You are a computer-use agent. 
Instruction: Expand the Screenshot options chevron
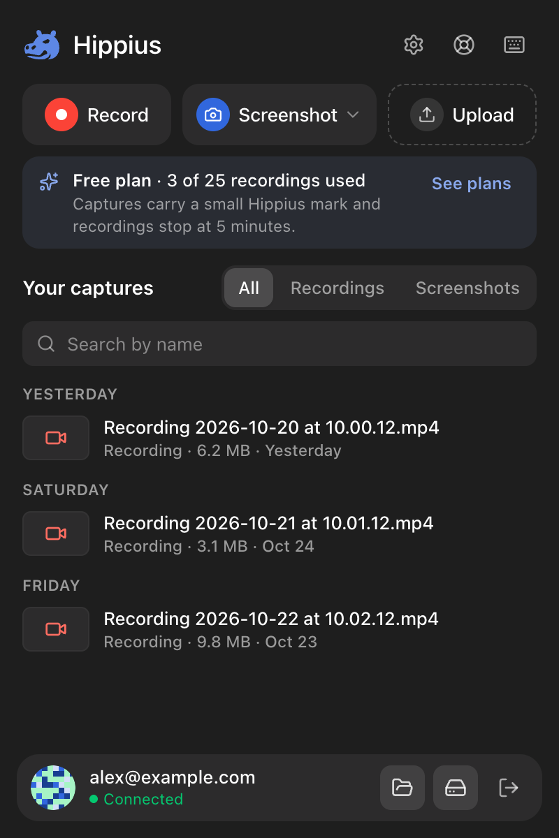(354, 115)
